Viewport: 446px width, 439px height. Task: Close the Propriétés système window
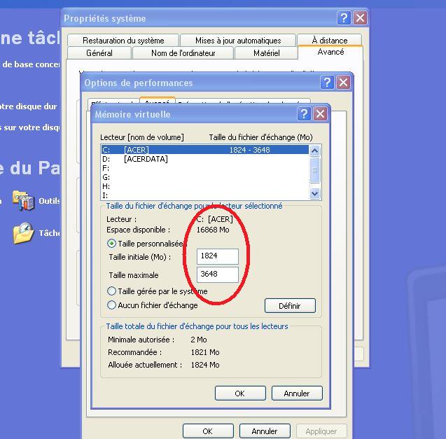click(x=360, y=18)
